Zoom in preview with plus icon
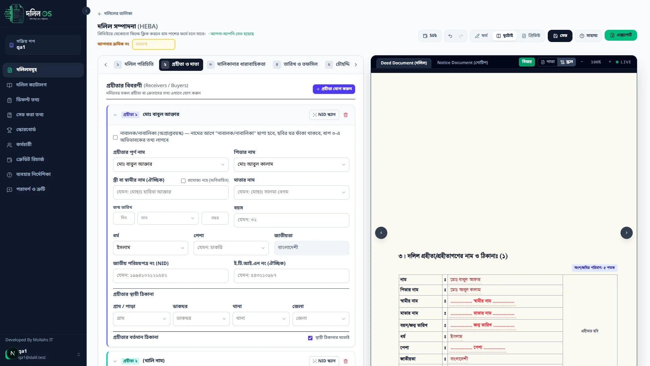Image resolution: width=650 pixels, height=366 pixels. coord(610,62)
